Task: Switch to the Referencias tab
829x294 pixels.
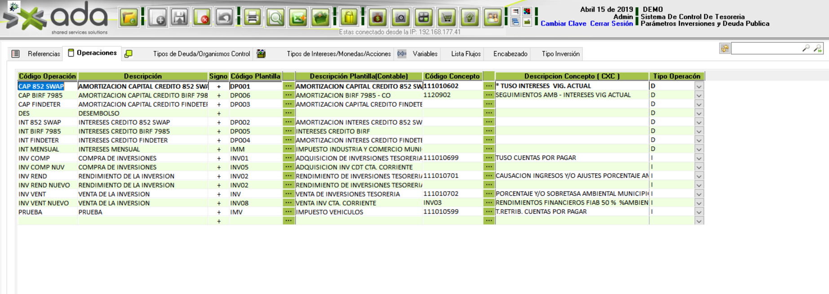Action: pos(43,54)
